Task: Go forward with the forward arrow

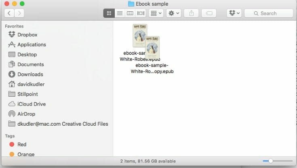Action: [19, 13]
